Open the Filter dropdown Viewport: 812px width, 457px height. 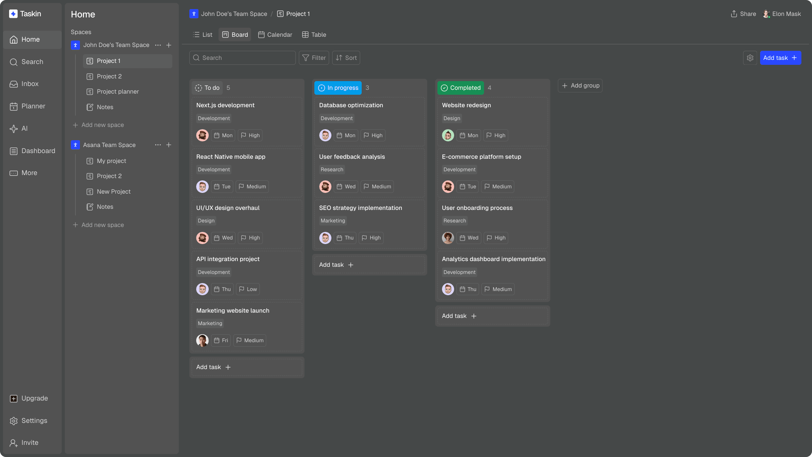(x=314, y=58)
